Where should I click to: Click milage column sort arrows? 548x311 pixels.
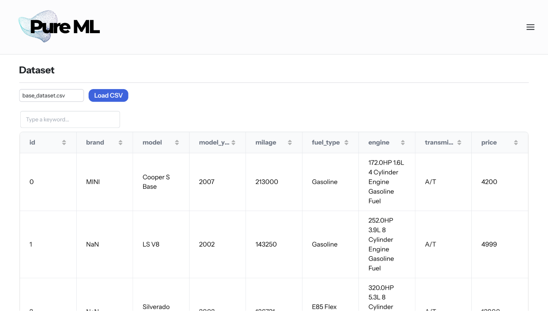point(290,142)
